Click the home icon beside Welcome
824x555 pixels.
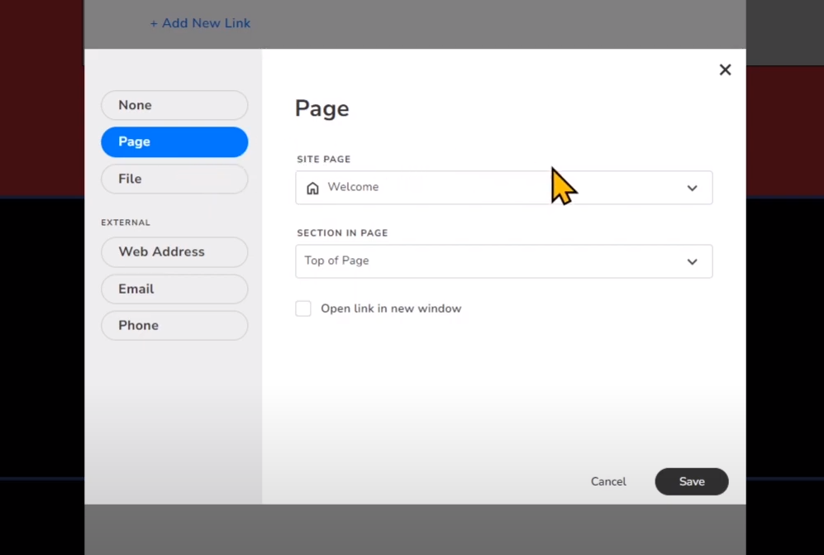[312, 188]
